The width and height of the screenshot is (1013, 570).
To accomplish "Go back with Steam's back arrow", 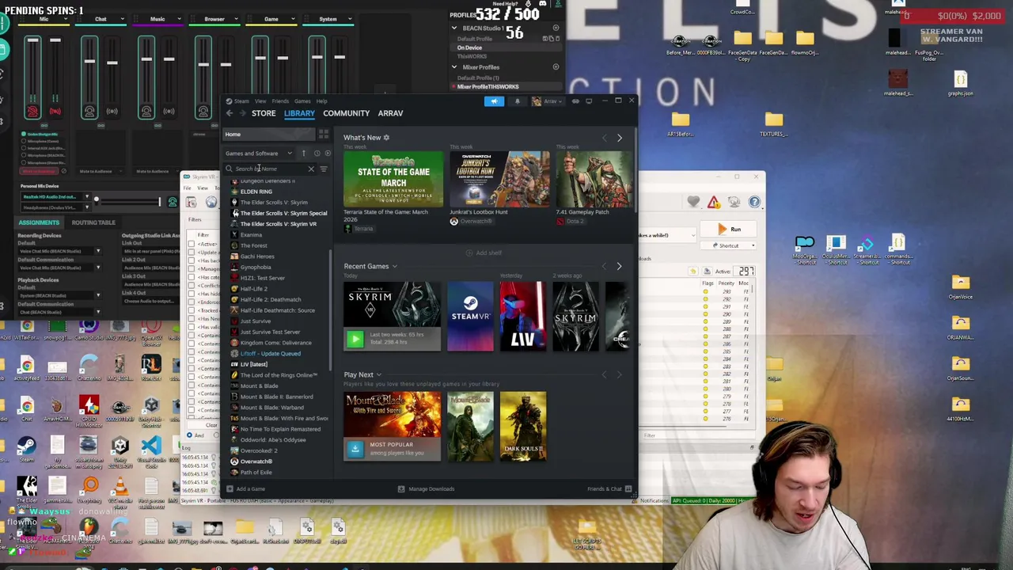I will (230, 113).
